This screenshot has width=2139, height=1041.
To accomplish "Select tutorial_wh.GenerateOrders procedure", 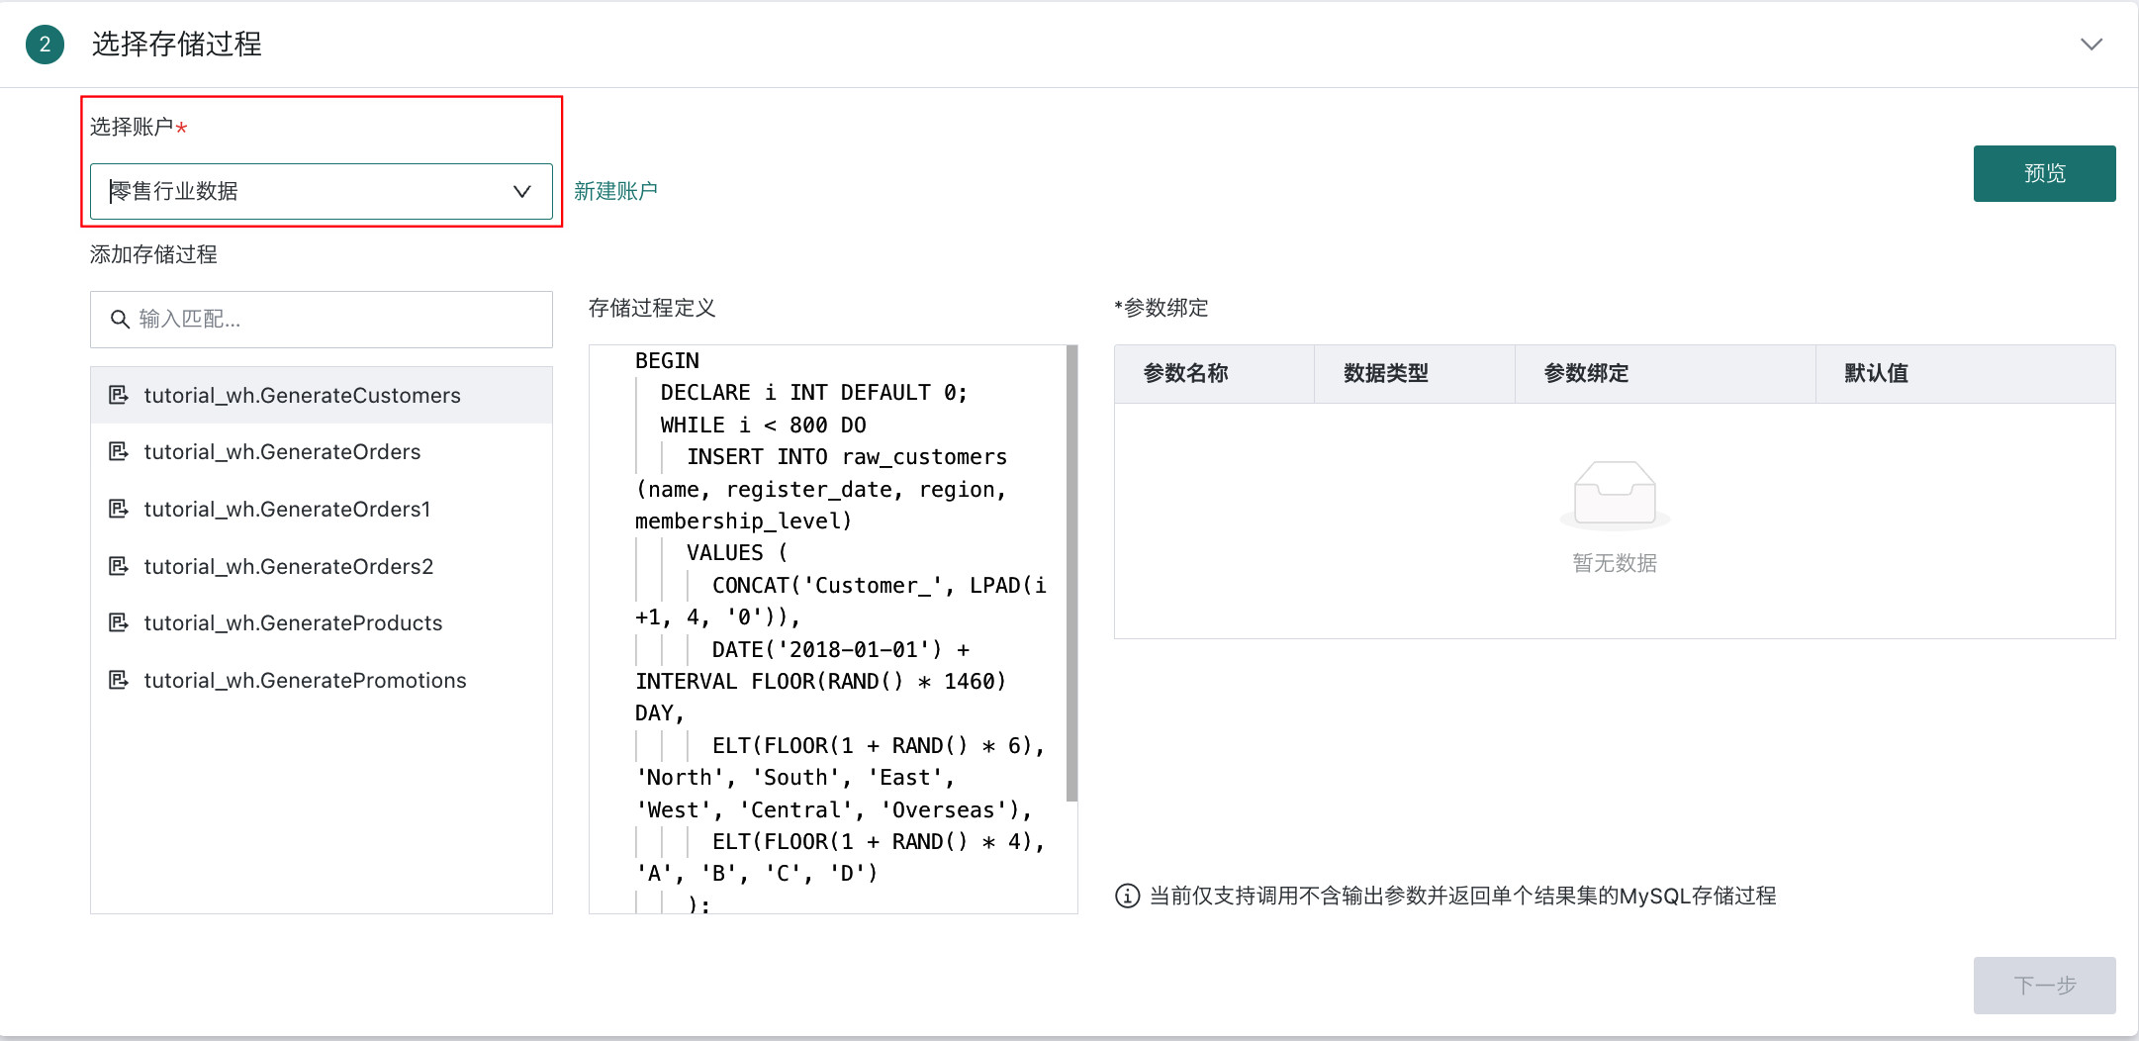I will [282, 452].
